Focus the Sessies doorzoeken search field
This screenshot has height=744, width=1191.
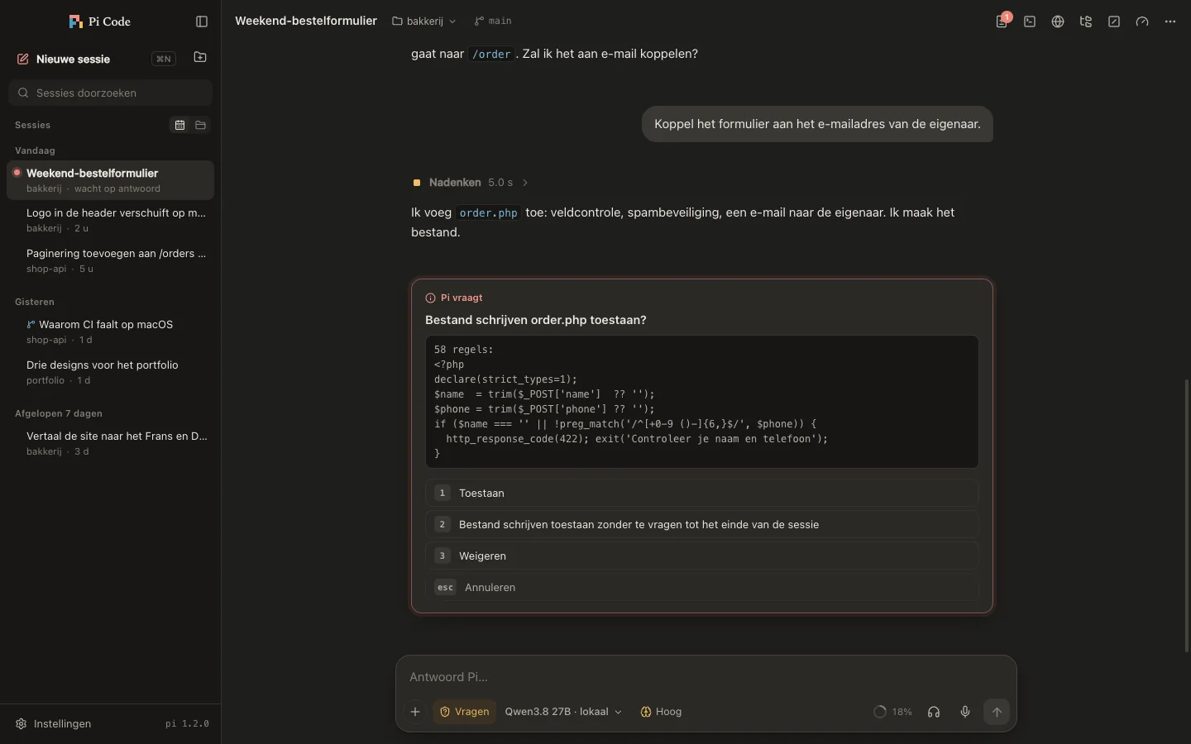[111, 93]
